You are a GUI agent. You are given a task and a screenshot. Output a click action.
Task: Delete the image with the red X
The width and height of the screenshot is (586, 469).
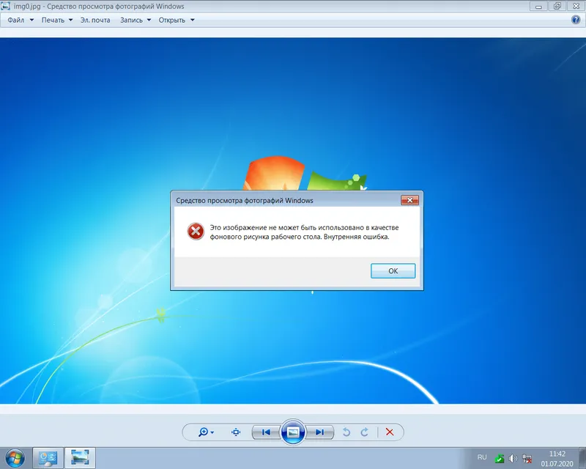coord(390,432)
